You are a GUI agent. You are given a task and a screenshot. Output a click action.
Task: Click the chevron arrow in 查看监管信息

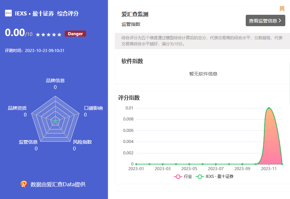(280, 20)
